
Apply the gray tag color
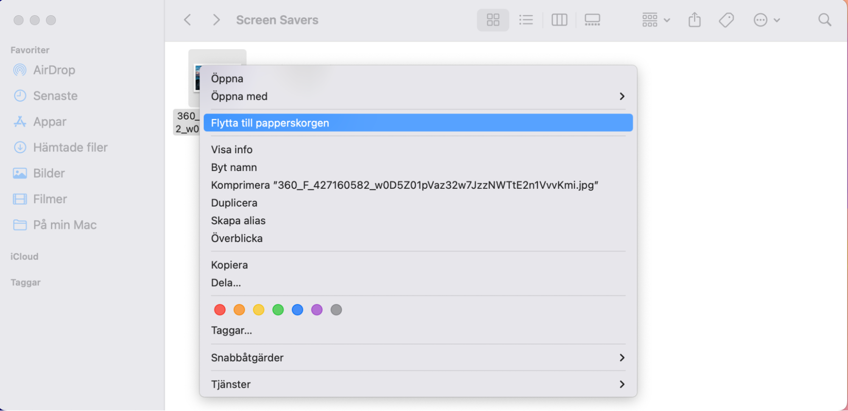coord(336,310)
